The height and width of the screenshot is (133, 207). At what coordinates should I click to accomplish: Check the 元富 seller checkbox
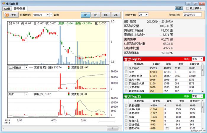126,117
